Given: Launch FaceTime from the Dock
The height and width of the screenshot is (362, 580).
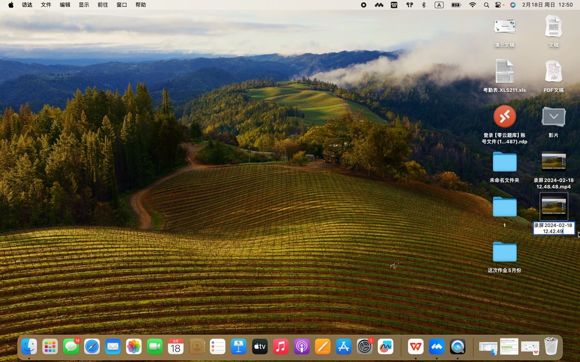Looking at the screenshot, I should click(155, 347).
